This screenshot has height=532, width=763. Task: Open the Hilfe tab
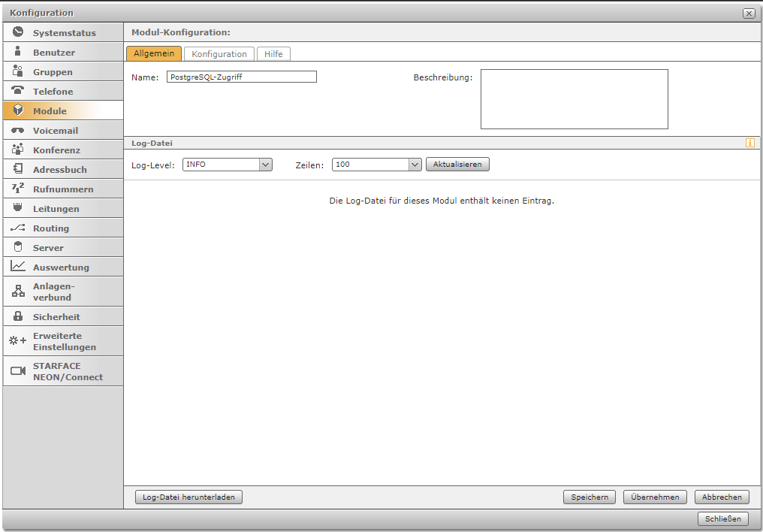273,53
